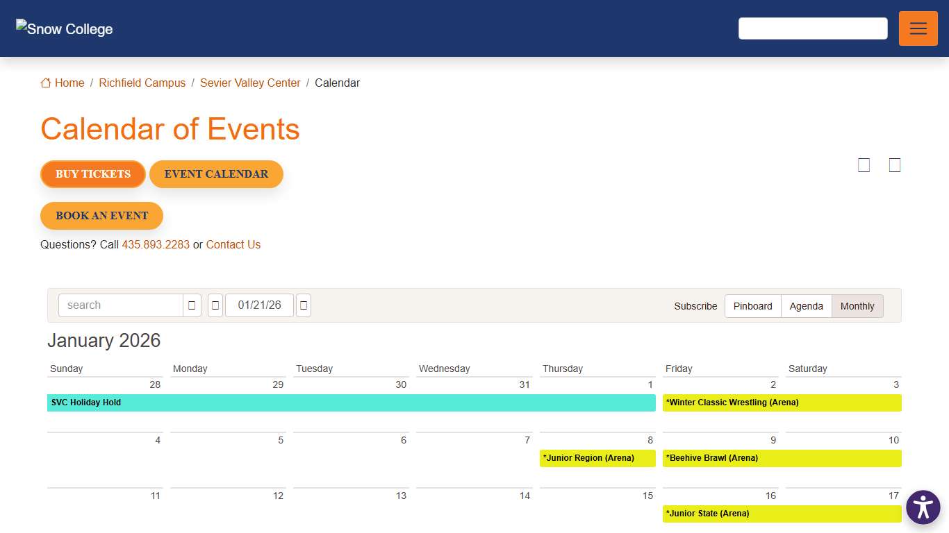Click the next month arrow icon
949x533 pixels.
point(303,305)
